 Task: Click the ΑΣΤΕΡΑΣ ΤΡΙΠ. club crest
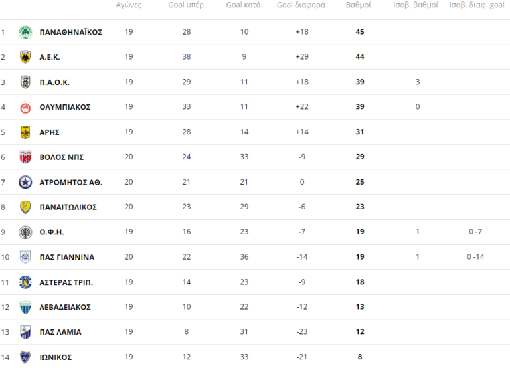tap(25, 282)
